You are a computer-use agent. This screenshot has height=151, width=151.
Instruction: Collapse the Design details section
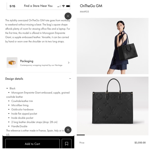click(x=70, y=79)
